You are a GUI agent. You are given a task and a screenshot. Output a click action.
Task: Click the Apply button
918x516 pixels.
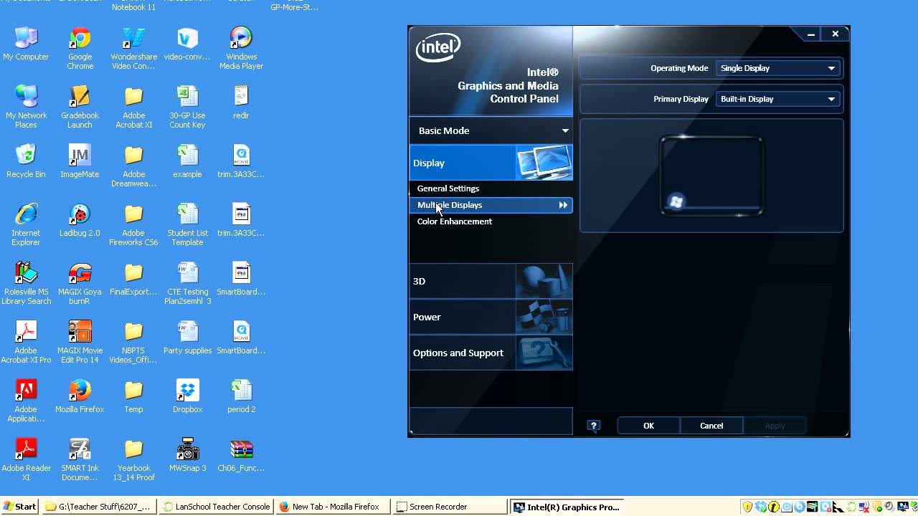[775, 426]
